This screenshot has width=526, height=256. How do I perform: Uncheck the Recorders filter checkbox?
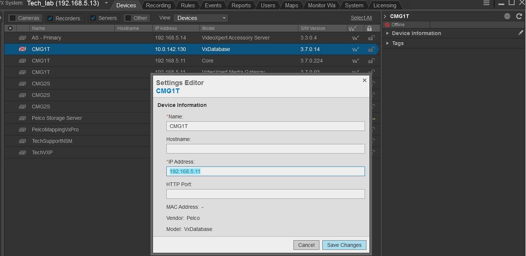pos(50,18)
